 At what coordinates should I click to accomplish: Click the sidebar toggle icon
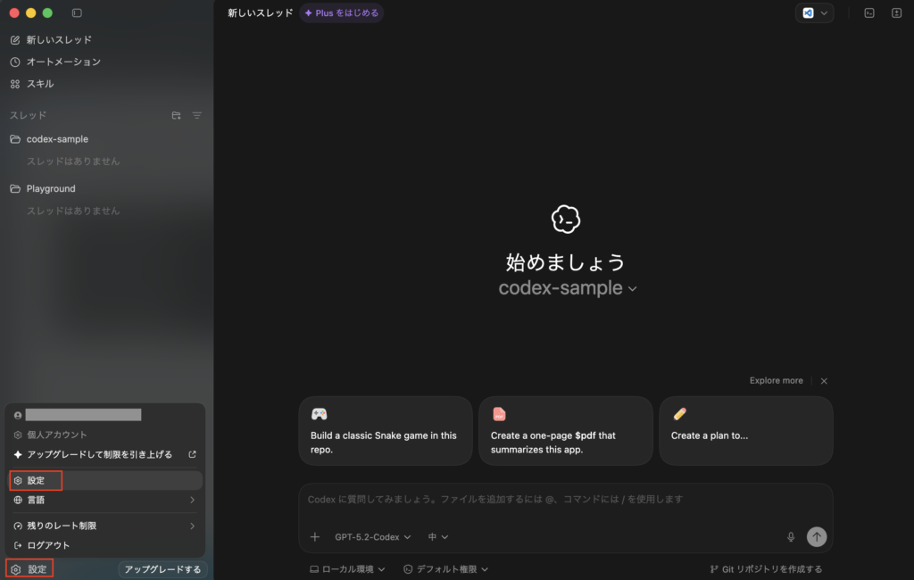coord(77,13)
